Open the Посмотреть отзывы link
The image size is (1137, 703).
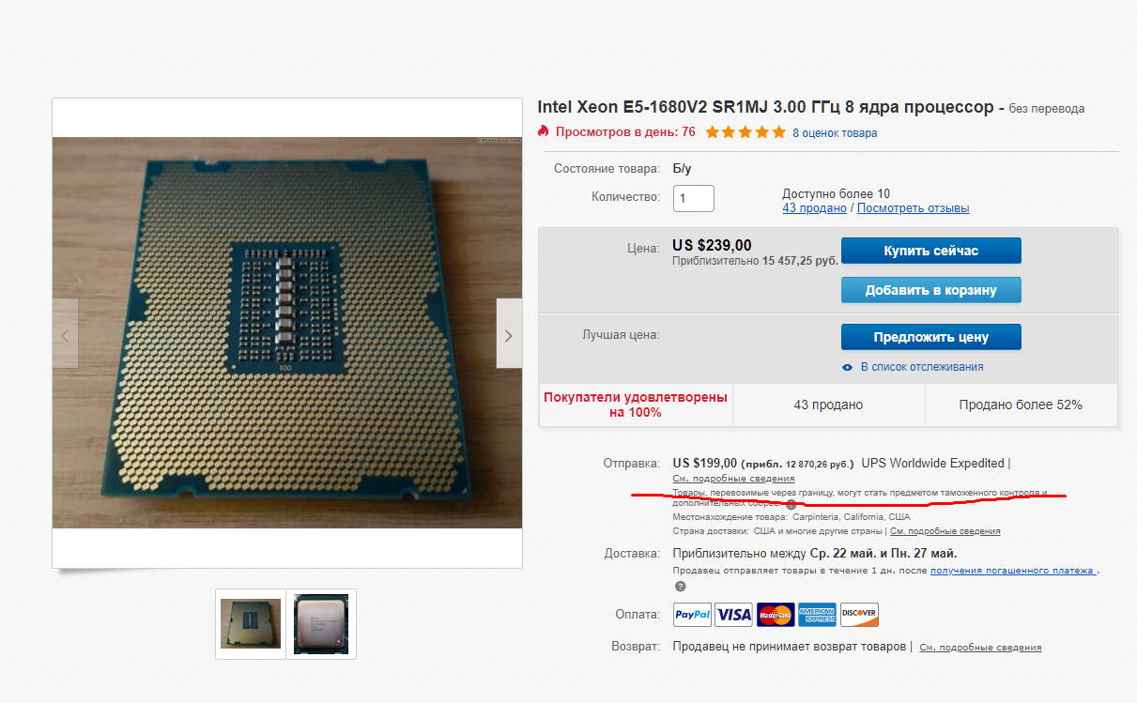(x=913, y=208)
